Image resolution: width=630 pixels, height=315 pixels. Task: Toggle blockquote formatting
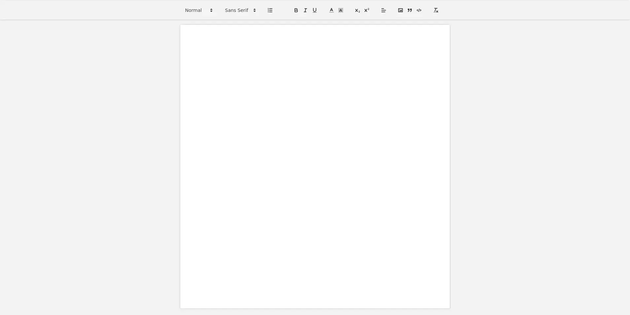coord(410,10)
